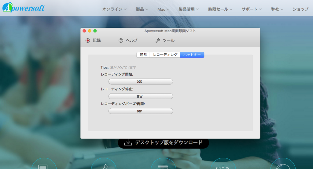Zoom the recorder window with green button
Screen dimensions: 313x169
pos(95,31)
